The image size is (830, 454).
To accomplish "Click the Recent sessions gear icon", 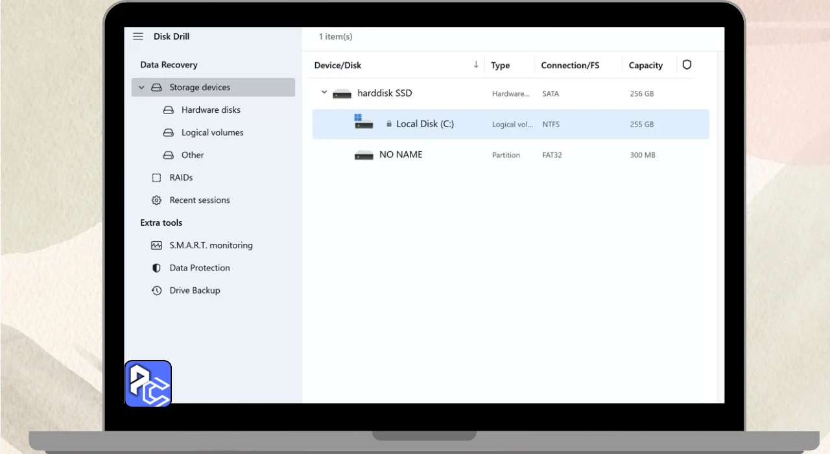I will click(x=156, y=200).
